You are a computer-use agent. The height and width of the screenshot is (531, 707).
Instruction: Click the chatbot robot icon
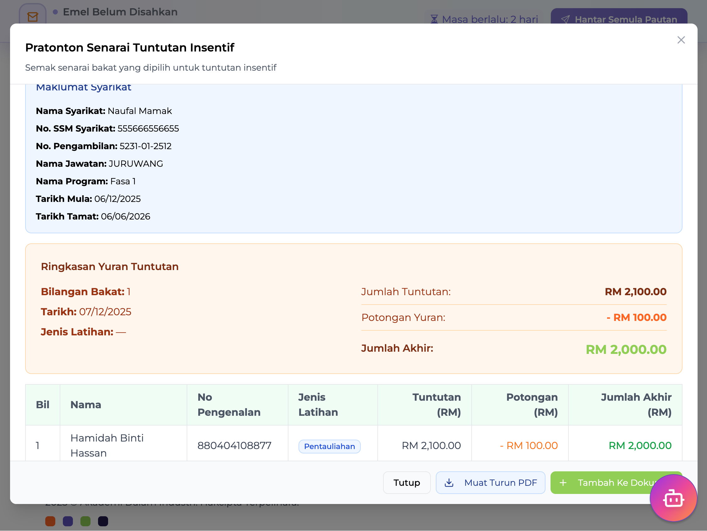point(673,498)
